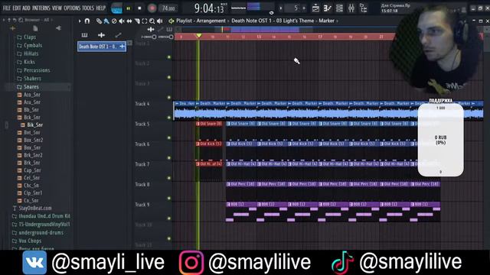Mute Track 9 using its green light
Screen dimensions: 490x275
tap(169, 218)
